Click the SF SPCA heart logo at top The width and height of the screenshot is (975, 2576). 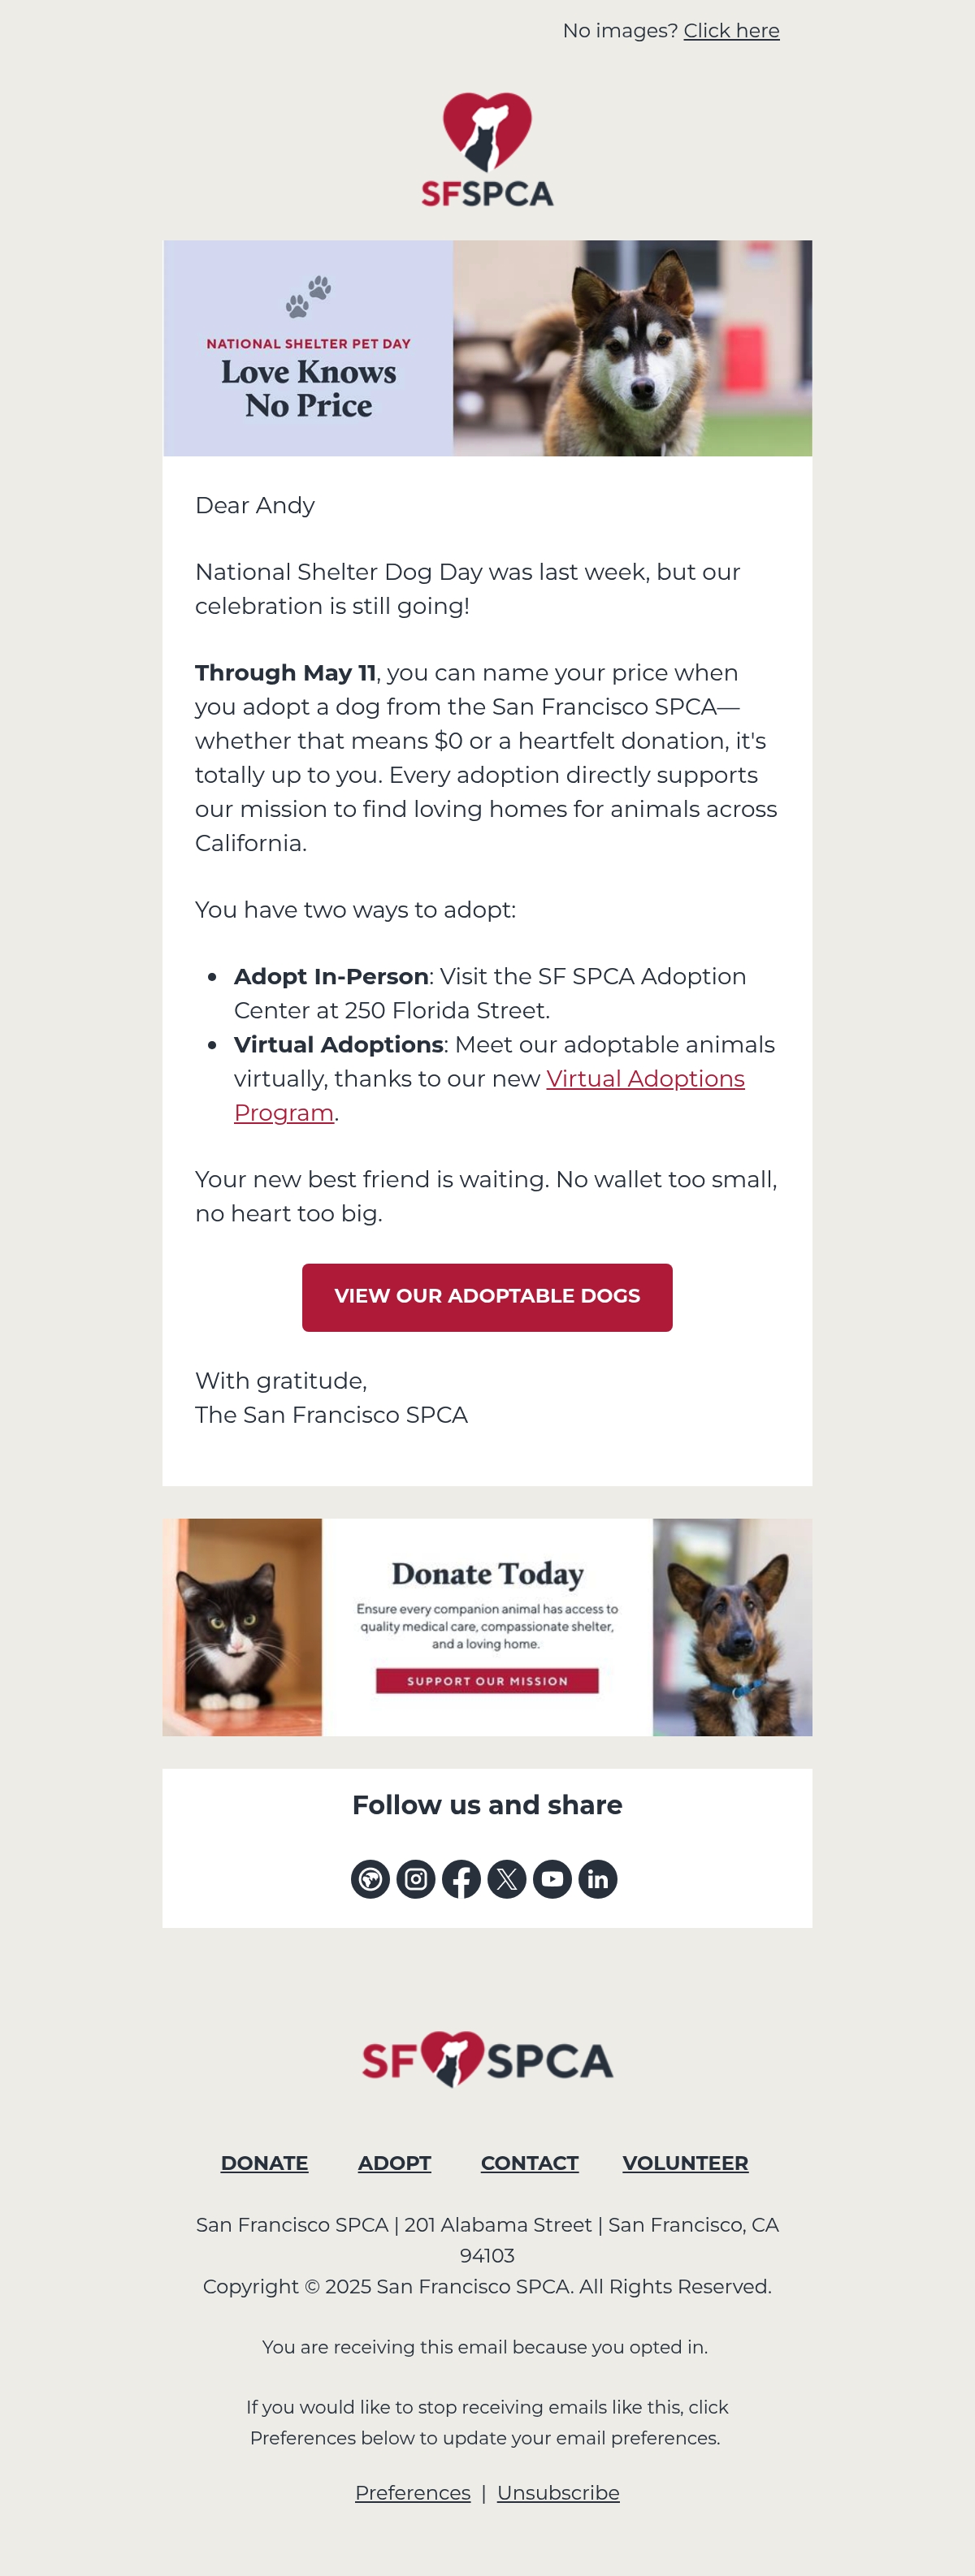click(487, 150)
